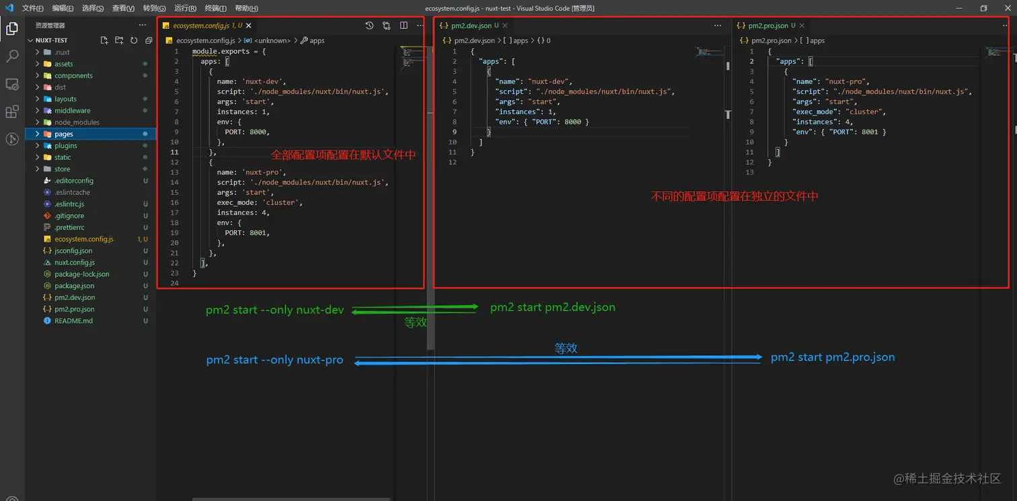
Task: Switch to the pm2.pro.json tab
Action: [x=771, y=26]
